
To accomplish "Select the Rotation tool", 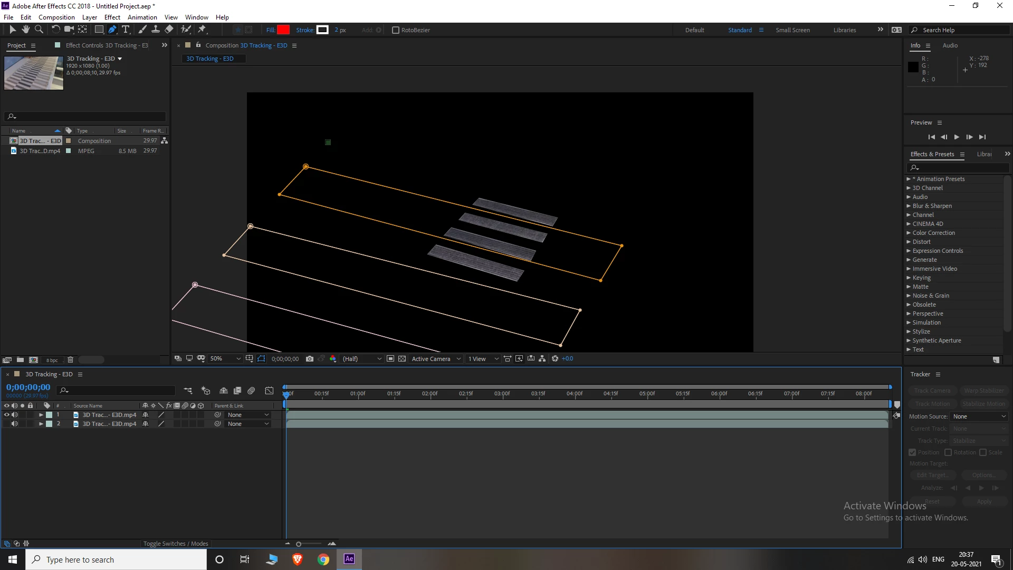I will coord(55,30).
